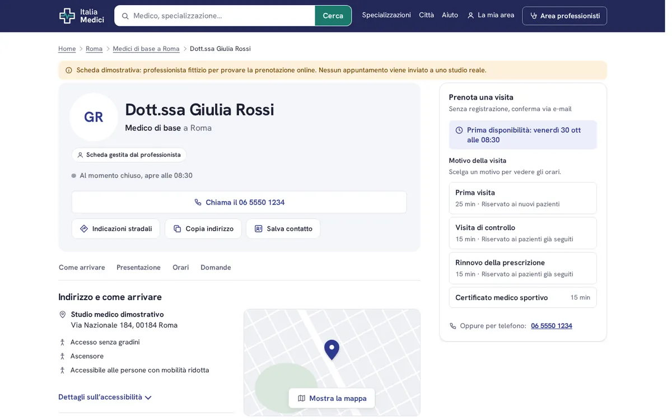
Task: Open the Città menu
Action: click(426, 15)
